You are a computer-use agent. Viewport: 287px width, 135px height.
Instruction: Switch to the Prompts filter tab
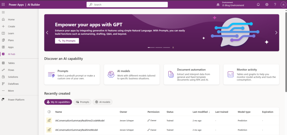[82, 102]
